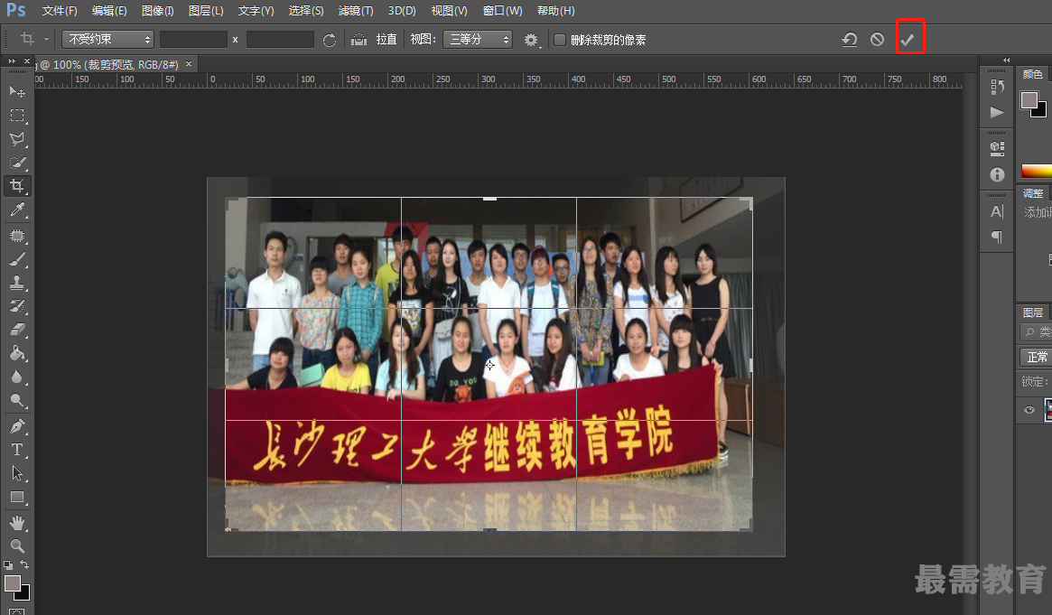Click the crop width input field
Image resolution: width=1052 pixels, height=615 pixels.
[x=193, y=40]
